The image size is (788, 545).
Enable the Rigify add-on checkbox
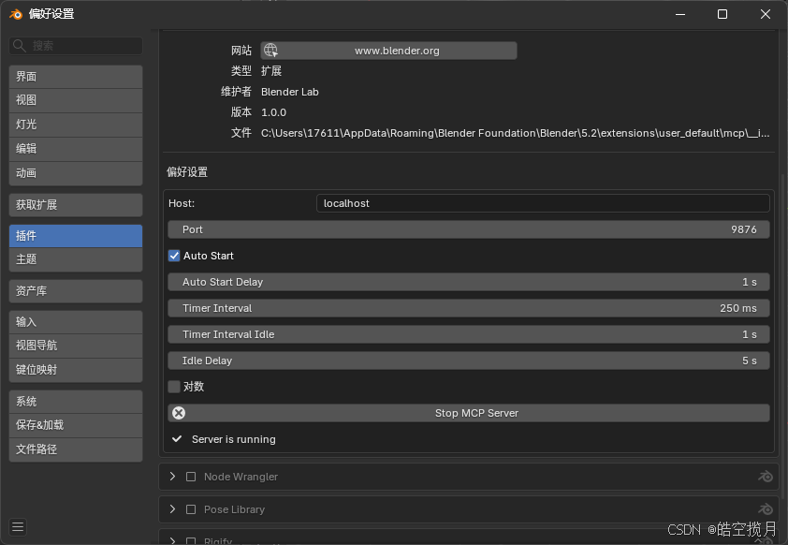(191, 541)
